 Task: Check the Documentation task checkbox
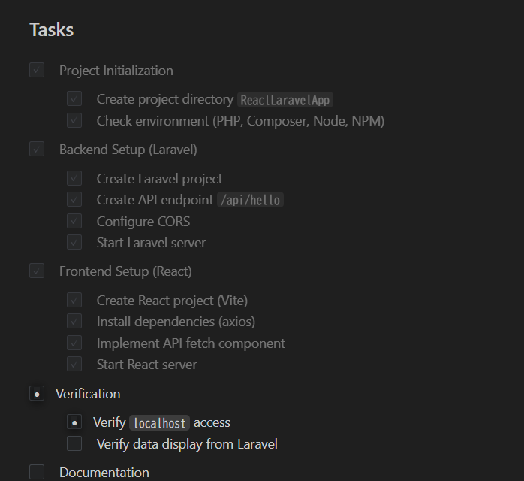(37, 473)
